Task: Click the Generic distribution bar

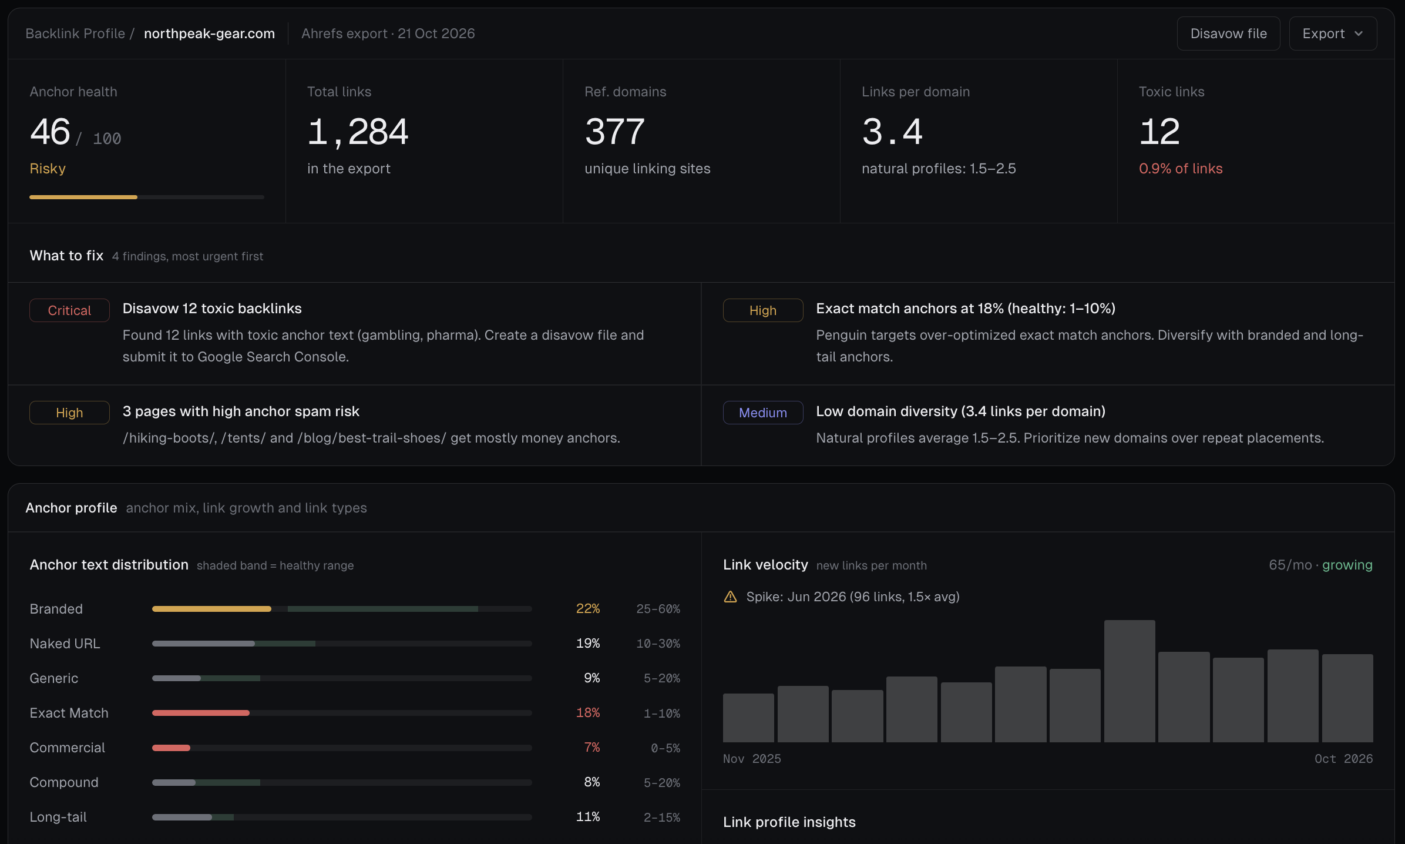Action: pos(342,678)
